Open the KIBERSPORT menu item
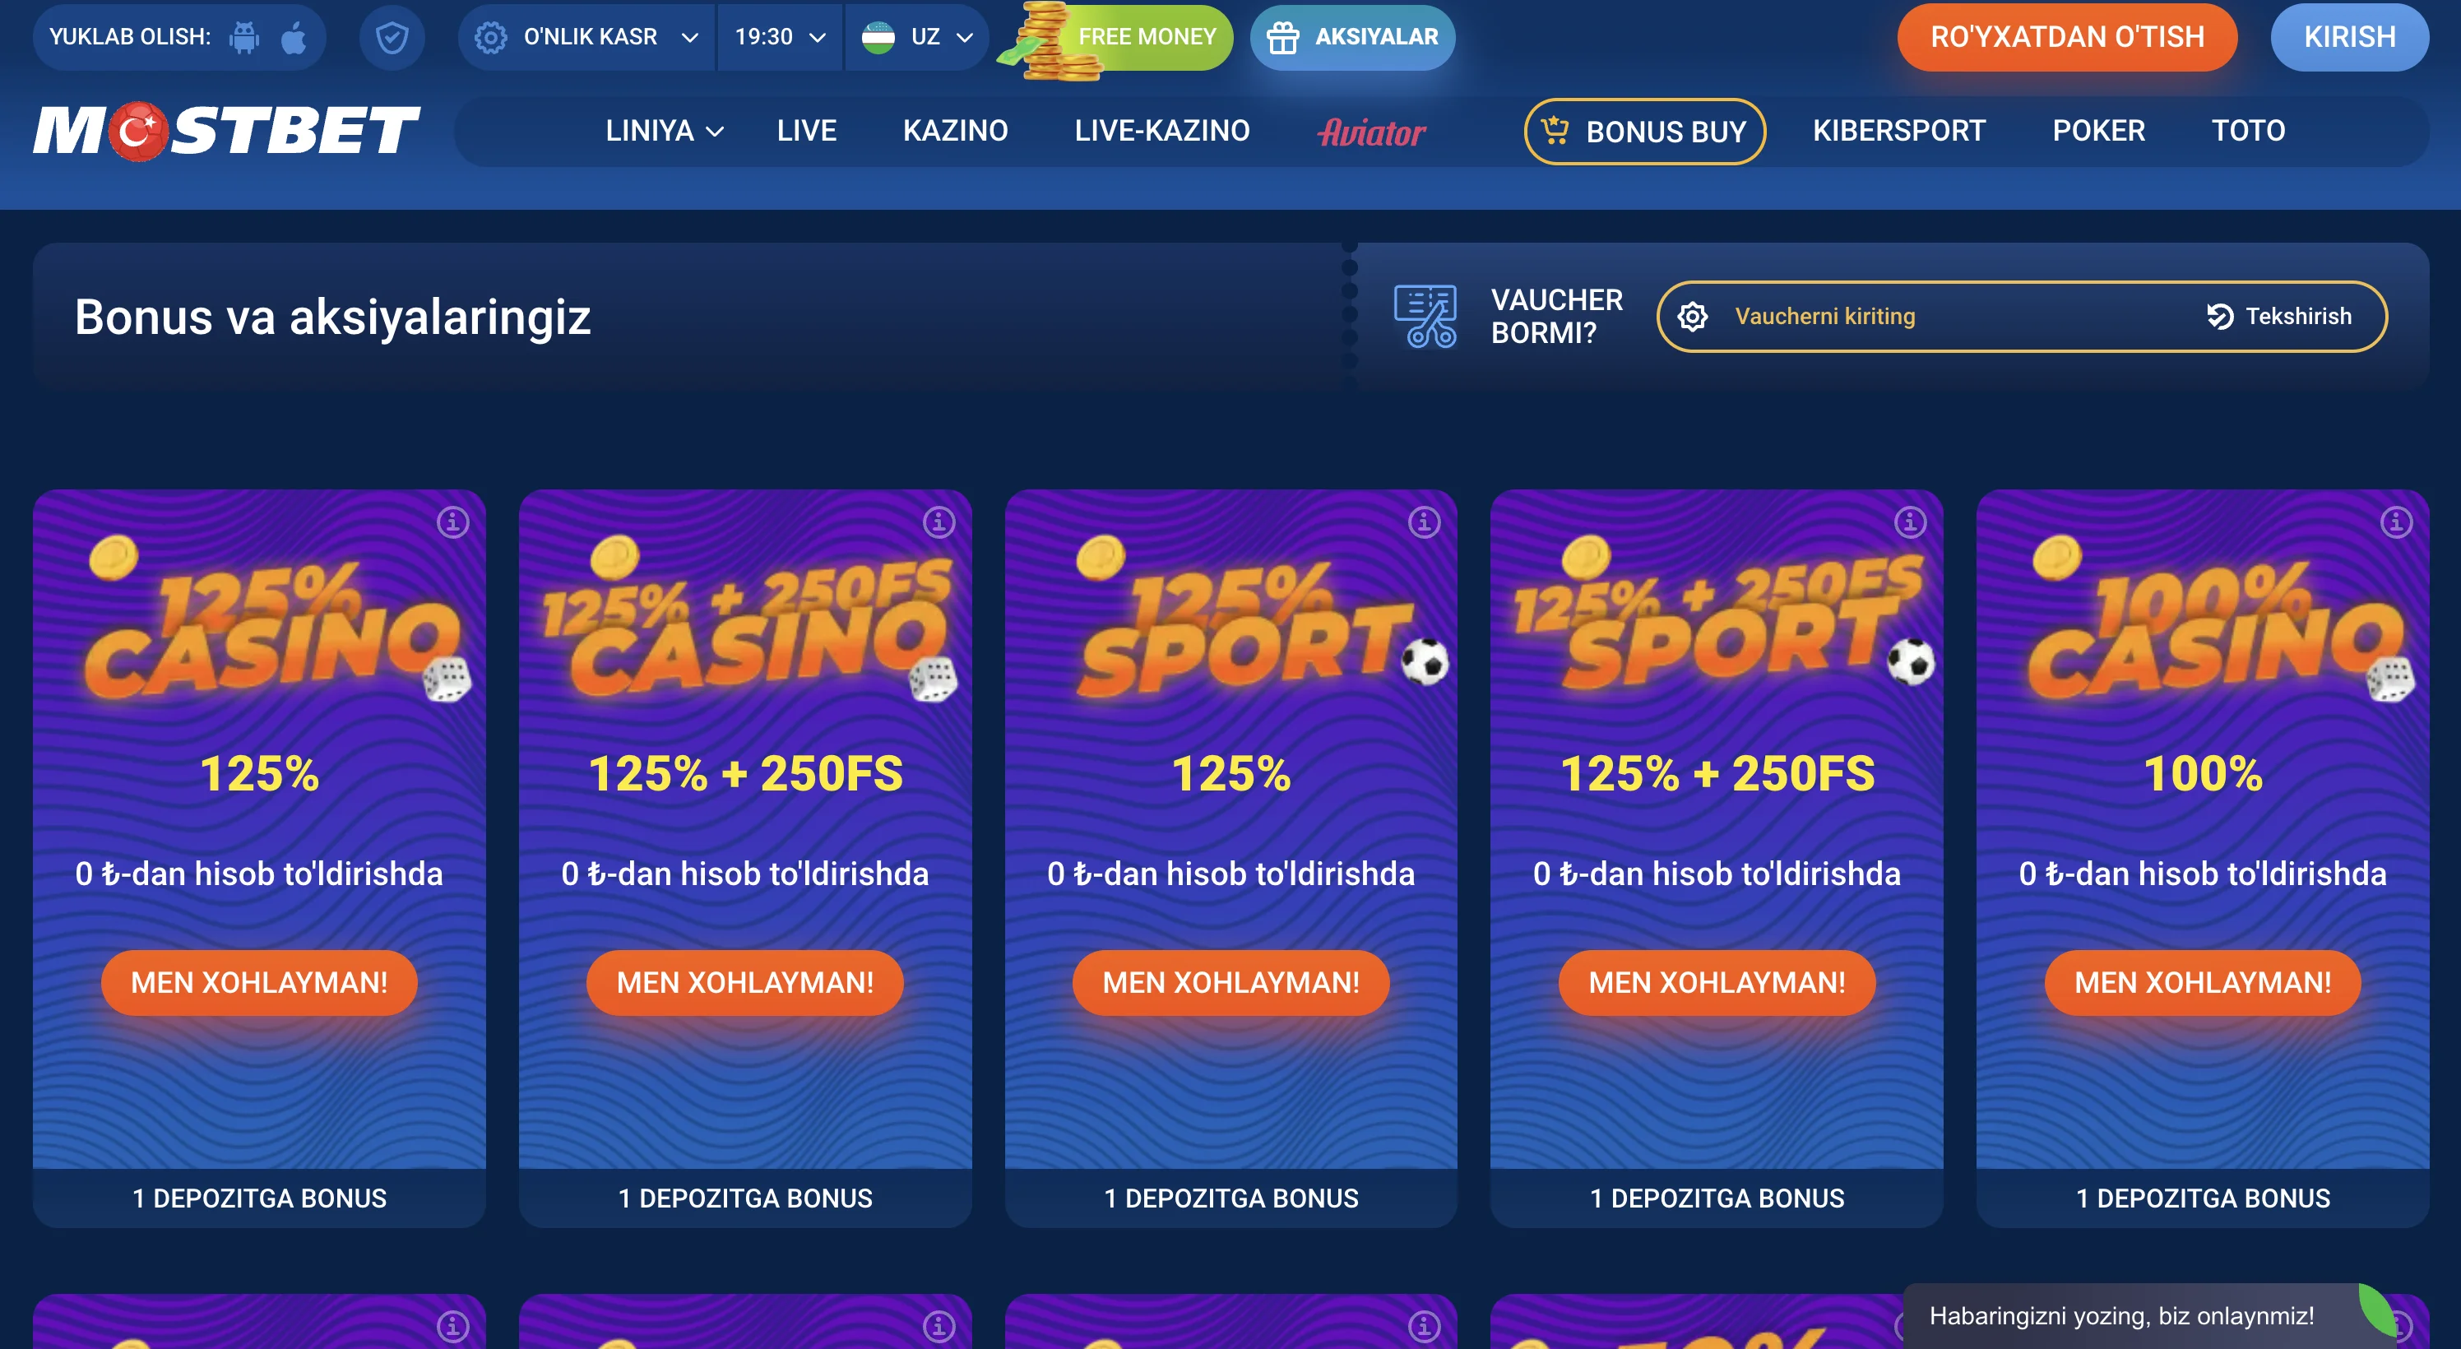Screen dimensions: 2461x1349 pos(1899,131)
